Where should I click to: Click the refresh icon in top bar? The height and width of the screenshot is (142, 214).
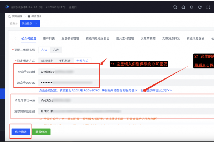point(200,7)
